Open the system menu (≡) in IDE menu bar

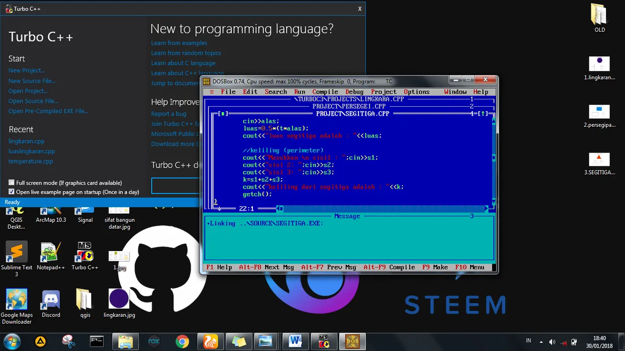[211, 92]
